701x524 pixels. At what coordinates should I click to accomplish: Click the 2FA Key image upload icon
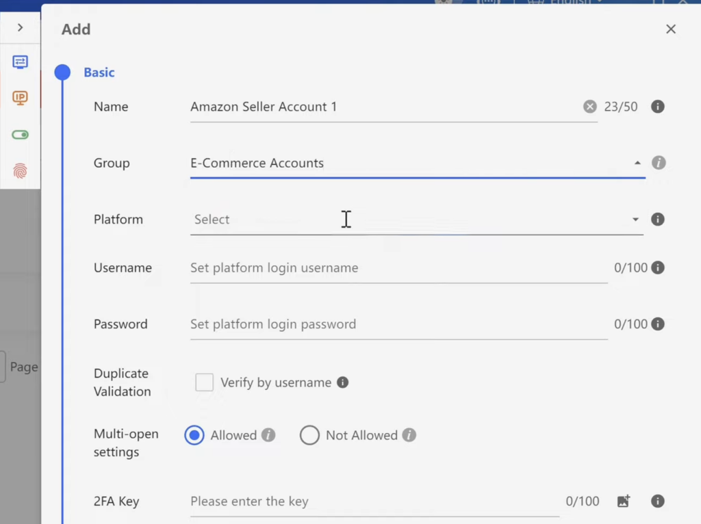[623, 501]
